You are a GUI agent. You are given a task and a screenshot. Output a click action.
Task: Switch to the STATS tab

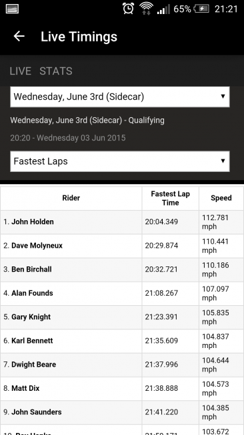56,71
